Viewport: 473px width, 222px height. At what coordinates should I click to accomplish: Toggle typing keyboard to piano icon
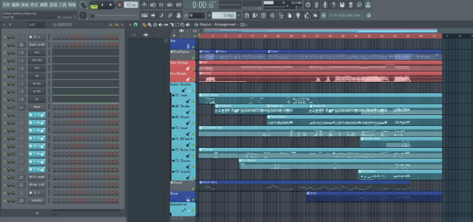(144, 15)
